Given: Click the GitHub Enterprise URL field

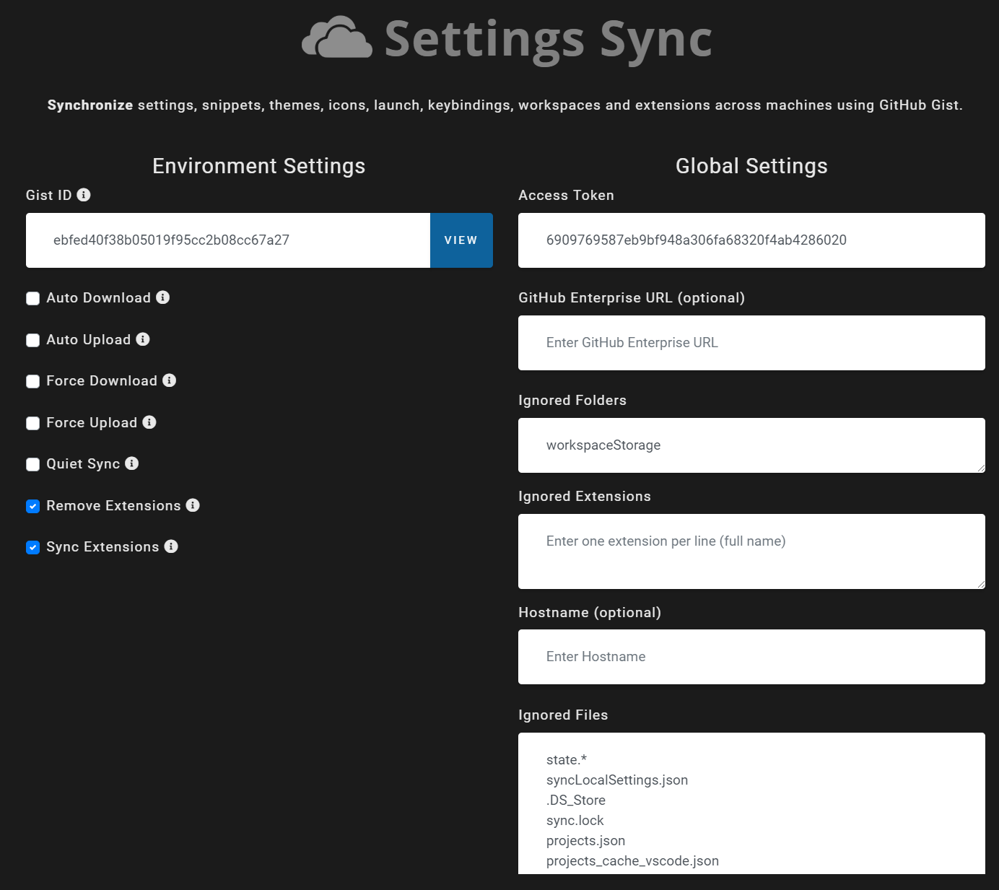Looking at the screenshot, I should pyautogui.click(x=751, y=342).
